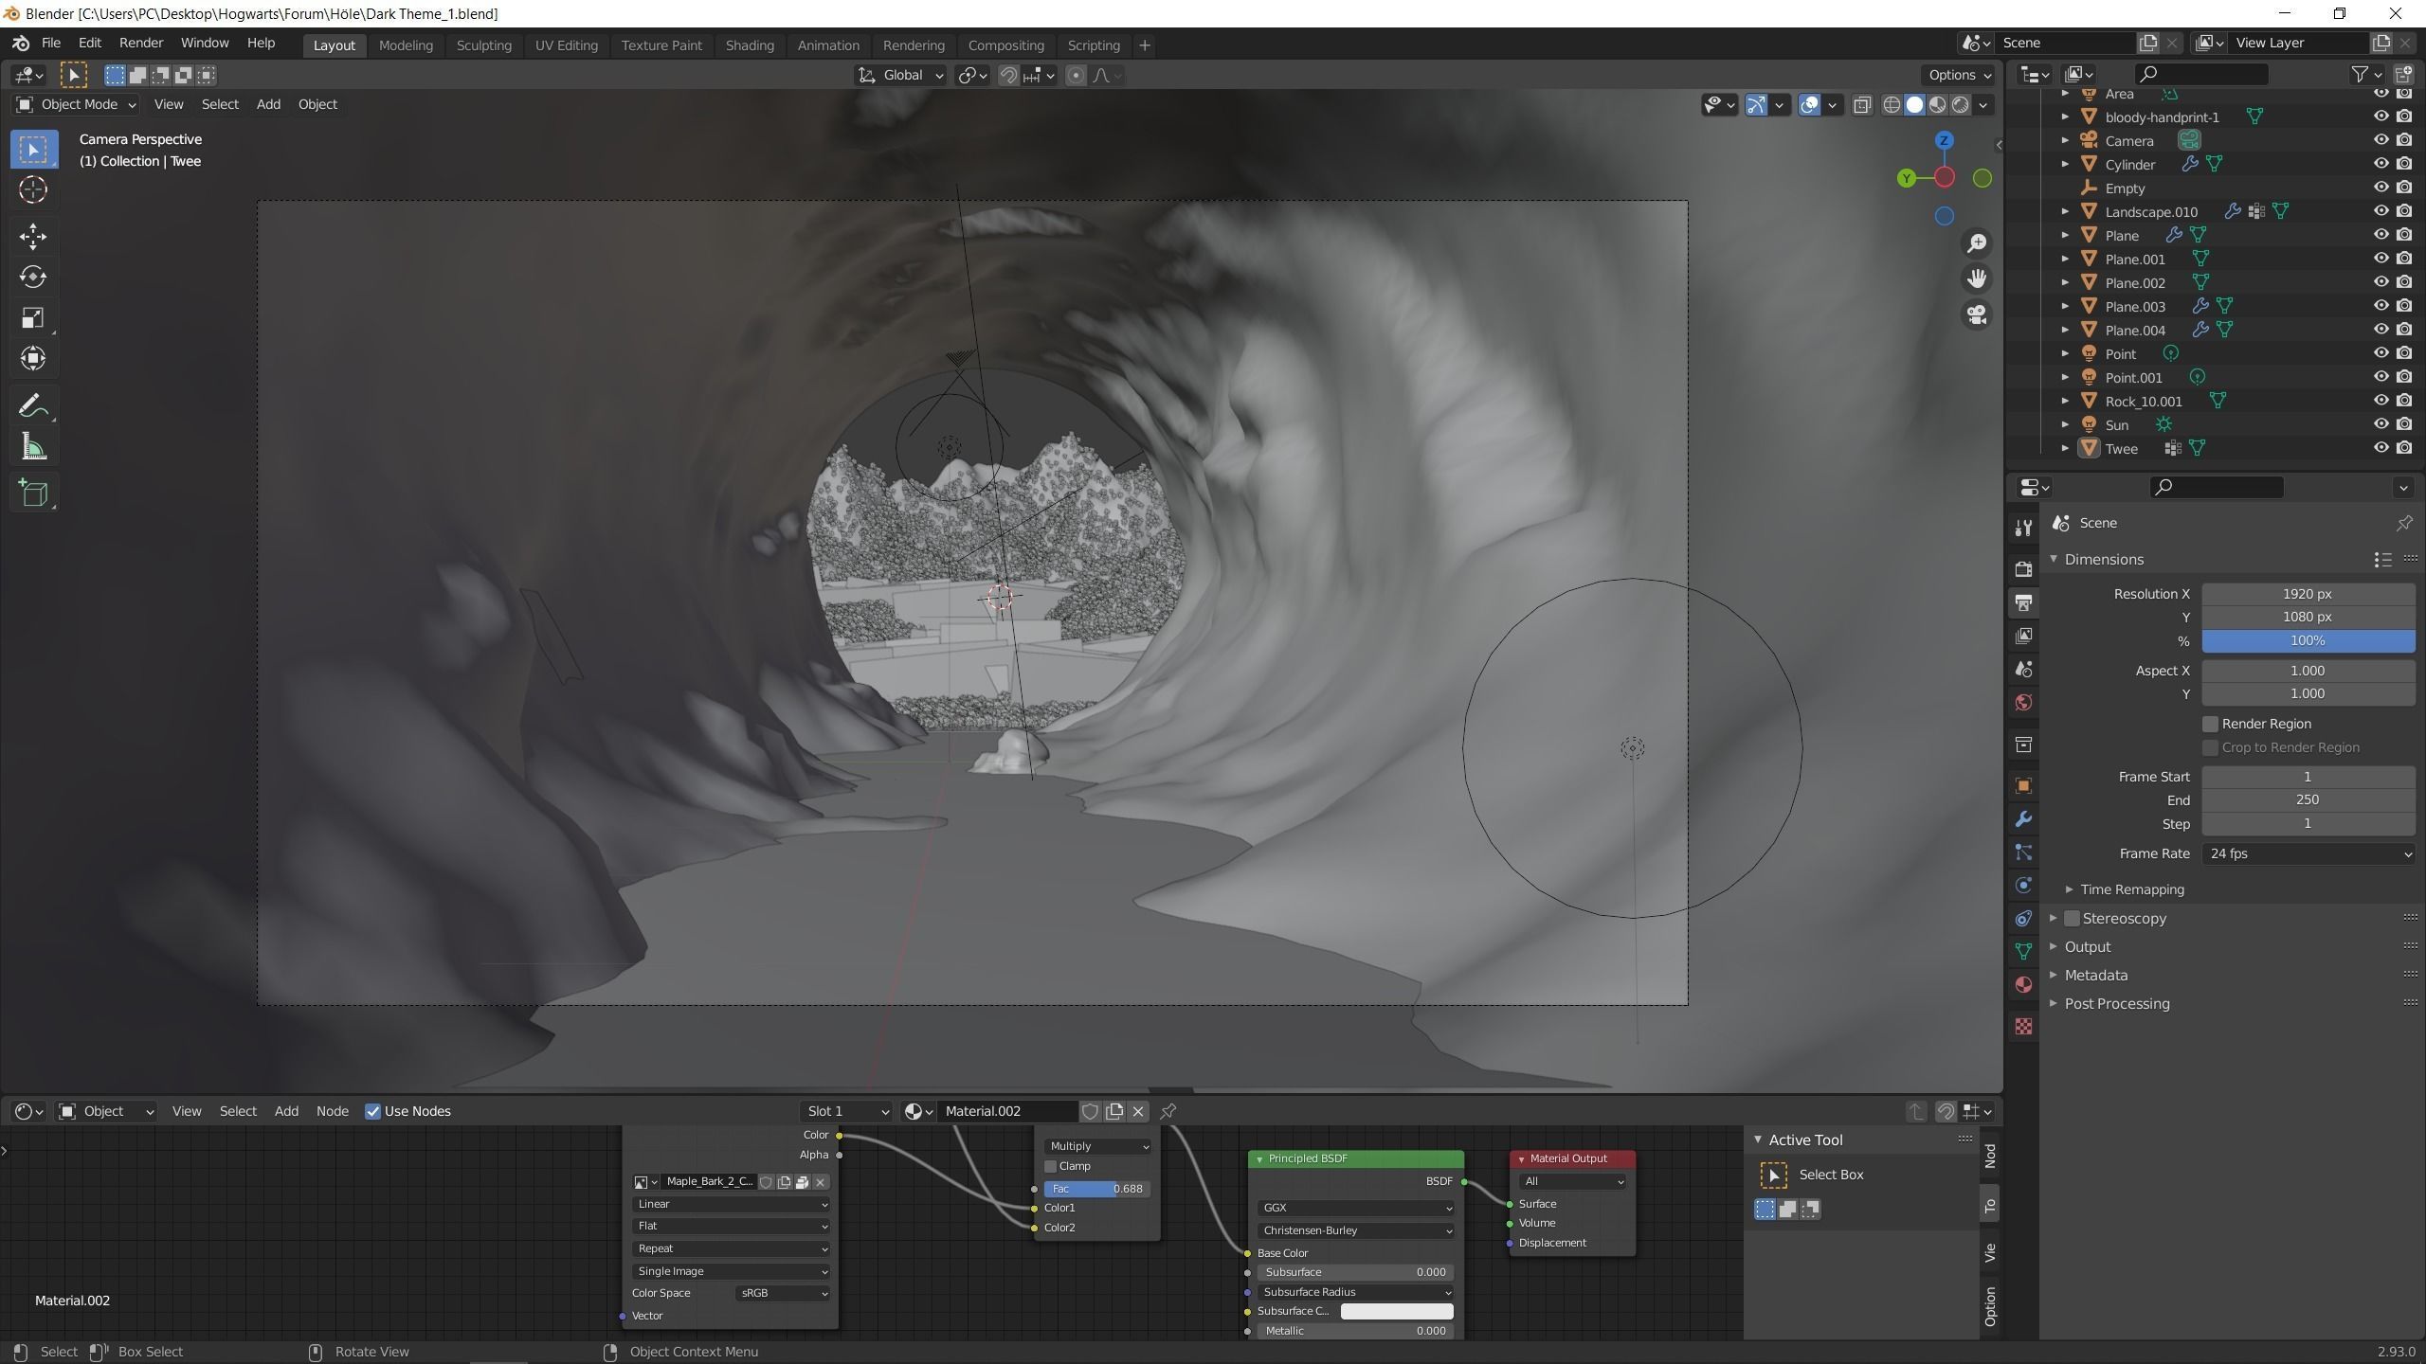Click the viewport zoom magnifier icon
2426x1364 pixels.
[x=1977, y=243]
